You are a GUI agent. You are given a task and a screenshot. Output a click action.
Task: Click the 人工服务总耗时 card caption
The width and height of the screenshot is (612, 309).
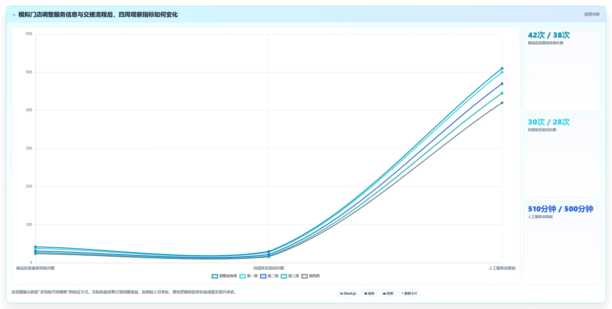click(540, 217)
